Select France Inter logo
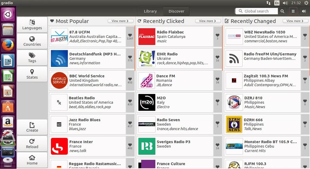Screen dimensions: 310x169 click(59, 146)
